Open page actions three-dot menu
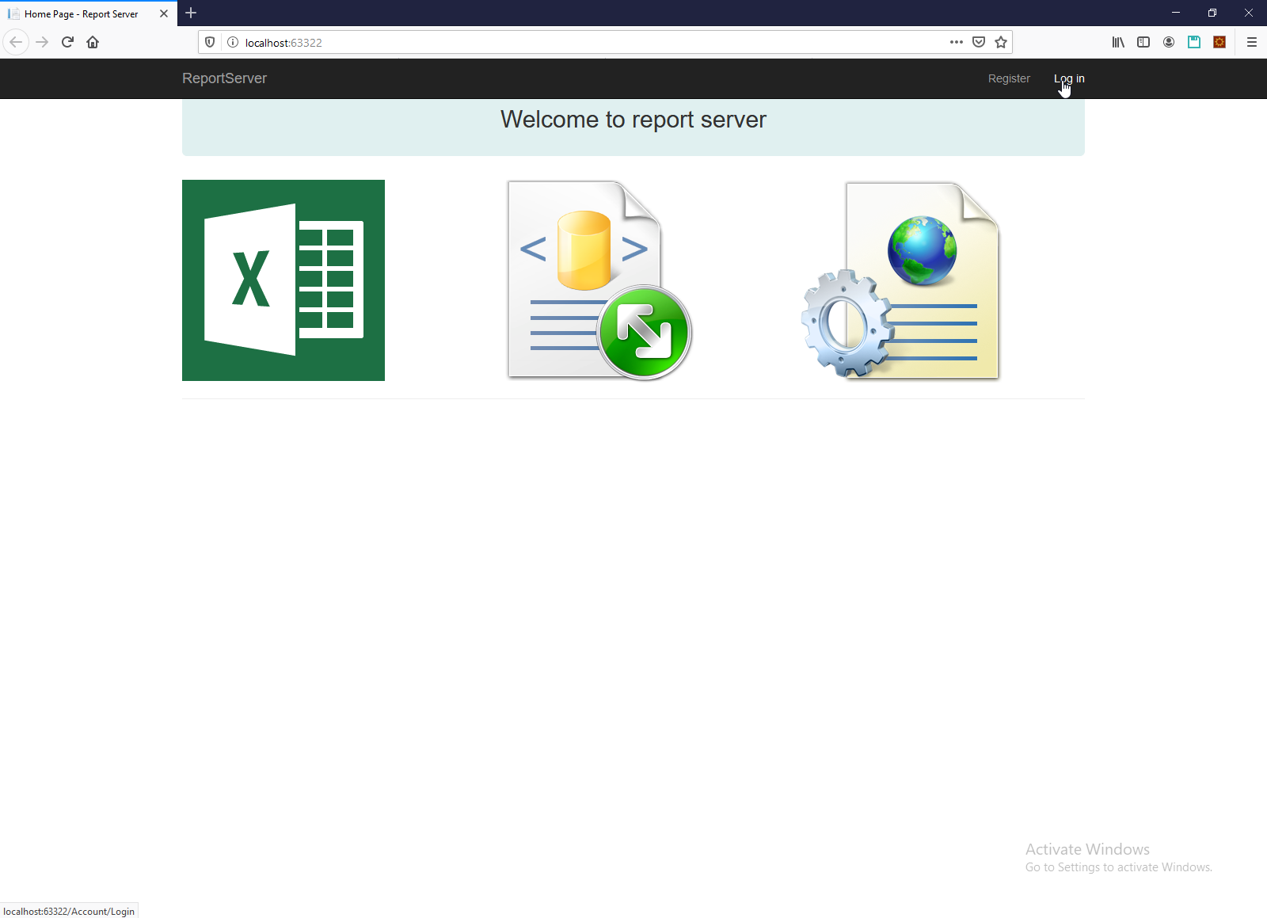1267x918 pixels. (957, 42)
